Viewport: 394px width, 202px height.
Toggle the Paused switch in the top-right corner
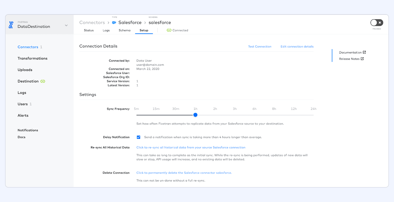coord(377,22)
